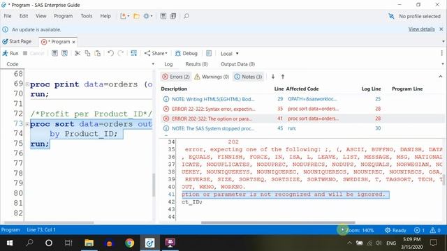Click View details update link

422,29
